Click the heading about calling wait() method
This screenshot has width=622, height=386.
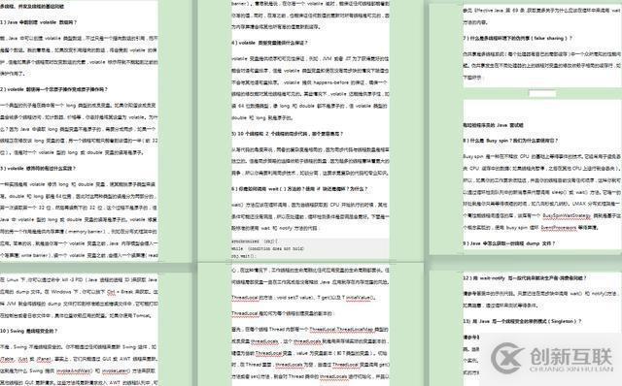[x=299, y=189]
